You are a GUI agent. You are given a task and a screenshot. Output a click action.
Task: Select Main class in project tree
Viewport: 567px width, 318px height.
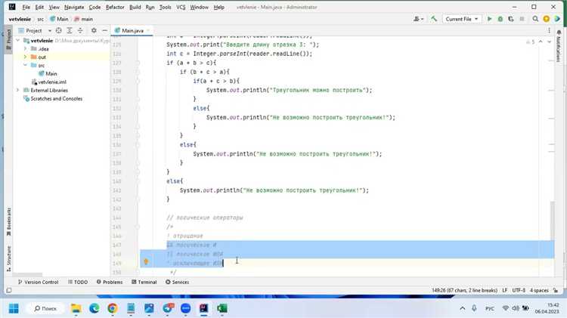(x=51, y=74)
